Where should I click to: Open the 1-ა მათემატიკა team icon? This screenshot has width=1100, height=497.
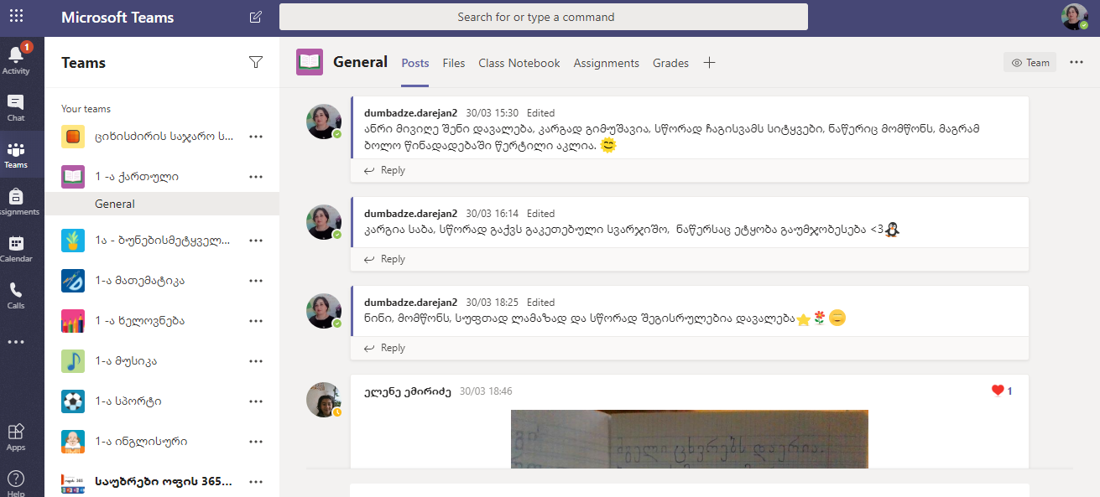(73, 281)
